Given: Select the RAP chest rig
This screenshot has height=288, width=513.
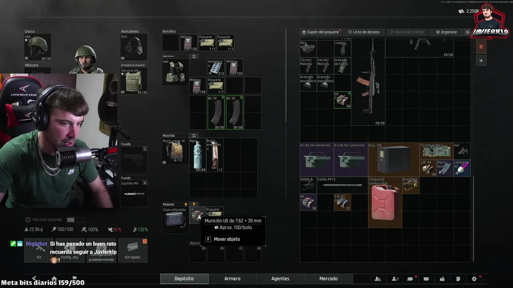Looking at the screenshot, I should 176,72.
